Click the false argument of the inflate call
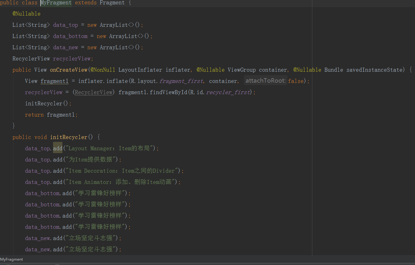The image size is (415, 265). pyautogui.click(x=296, y=81)
